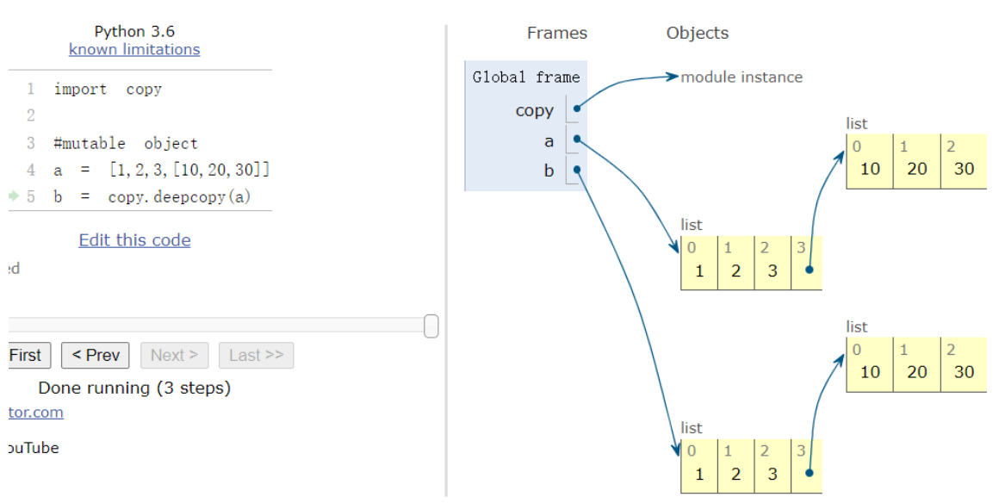Click value 10 in the bottom nested list

[x=870, y=372]
